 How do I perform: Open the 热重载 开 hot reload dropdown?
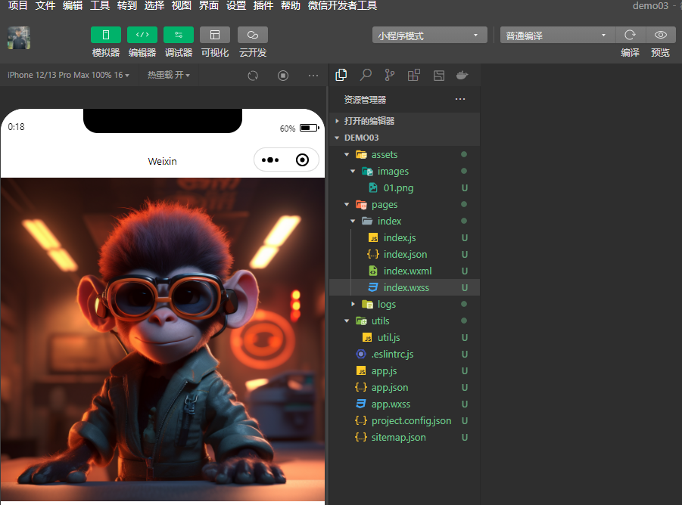(168, 75)
